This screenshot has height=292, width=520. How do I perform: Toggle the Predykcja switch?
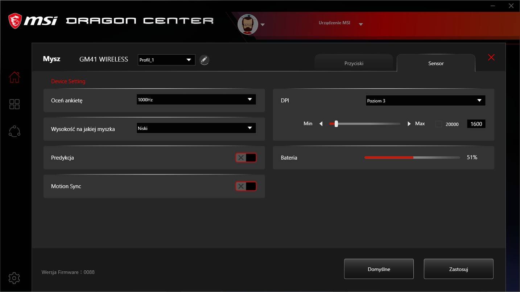[x=246, y=158]
